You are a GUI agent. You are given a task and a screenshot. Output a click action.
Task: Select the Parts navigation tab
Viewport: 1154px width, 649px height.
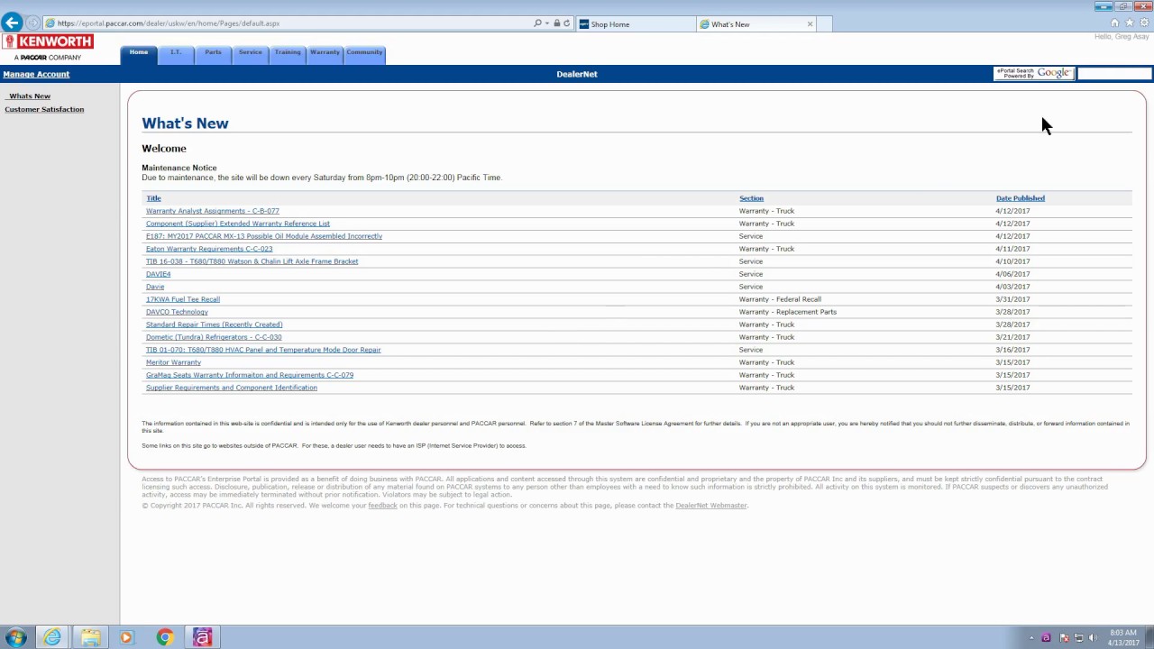click(213, 54)
